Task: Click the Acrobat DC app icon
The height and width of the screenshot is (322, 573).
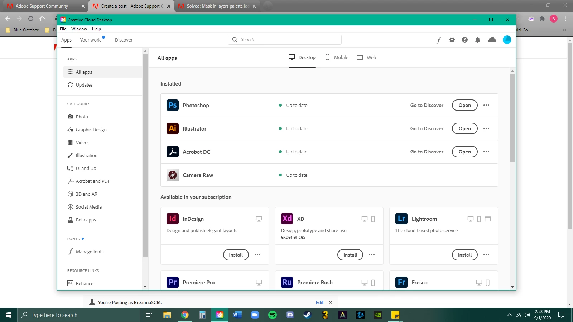Action: pos(173,152)
